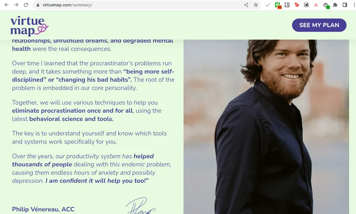Open the LINE extension with badge
This screenshot has height=214, width=356.
click(x=278, y=5)
